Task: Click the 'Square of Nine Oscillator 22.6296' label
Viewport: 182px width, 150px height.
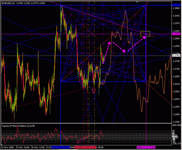Action: [18, 126]
